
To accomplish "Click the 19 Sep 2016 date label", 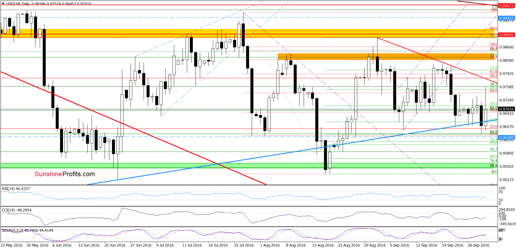I will (452, 245).
